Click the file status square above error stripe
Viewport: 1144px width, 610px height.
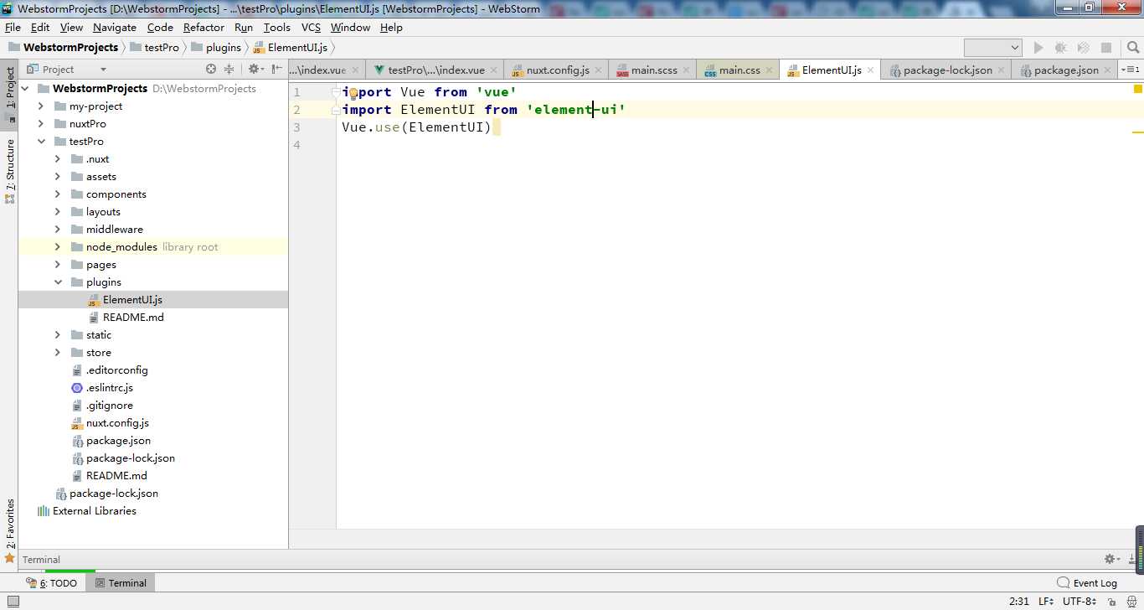coord(1138,89)
